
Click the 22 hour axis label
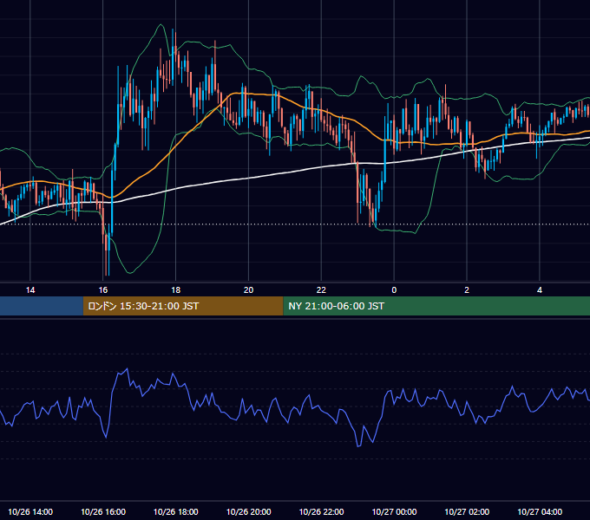(x=321, y=290)
